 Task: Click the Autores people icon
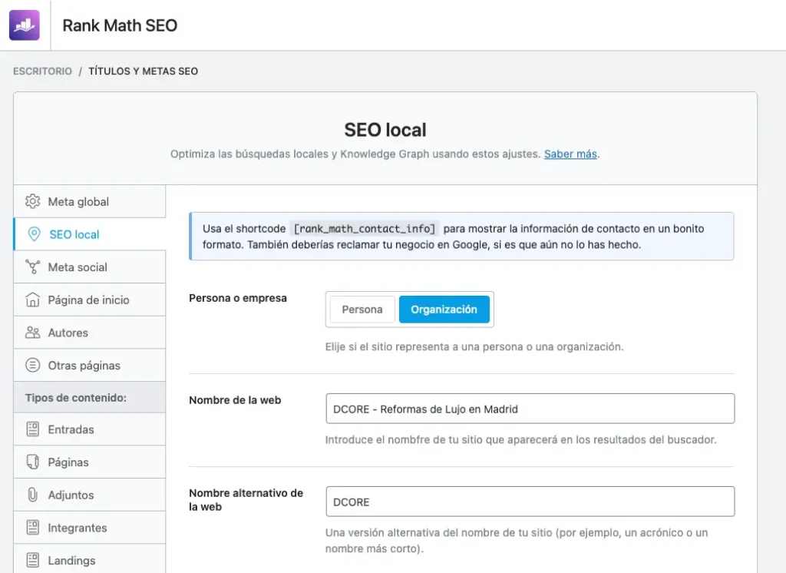click(x=32, y=333)
